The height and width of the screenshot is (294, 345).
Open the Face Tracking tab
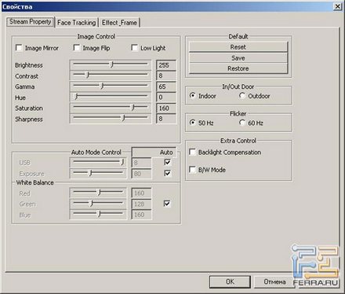(x=76, y=23)
